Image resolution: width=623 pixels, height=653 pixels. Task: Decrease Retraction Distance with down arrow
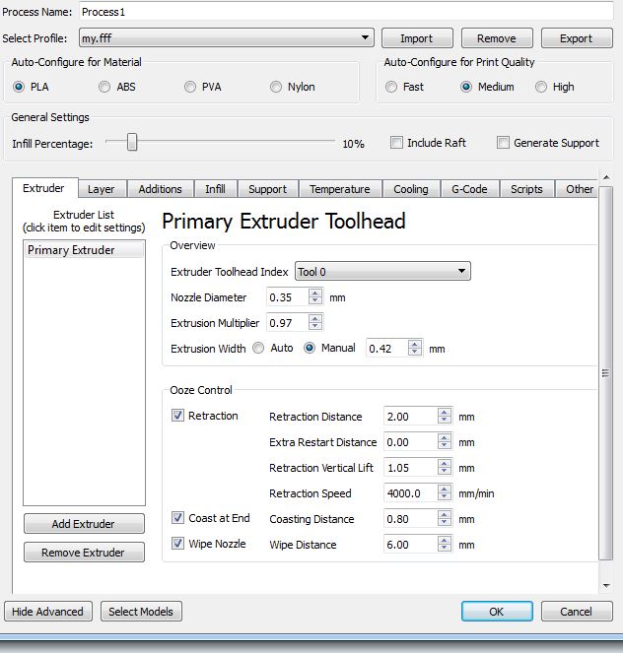coord(445,421)
